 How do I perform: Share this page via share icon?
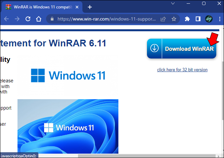(163, 19)
